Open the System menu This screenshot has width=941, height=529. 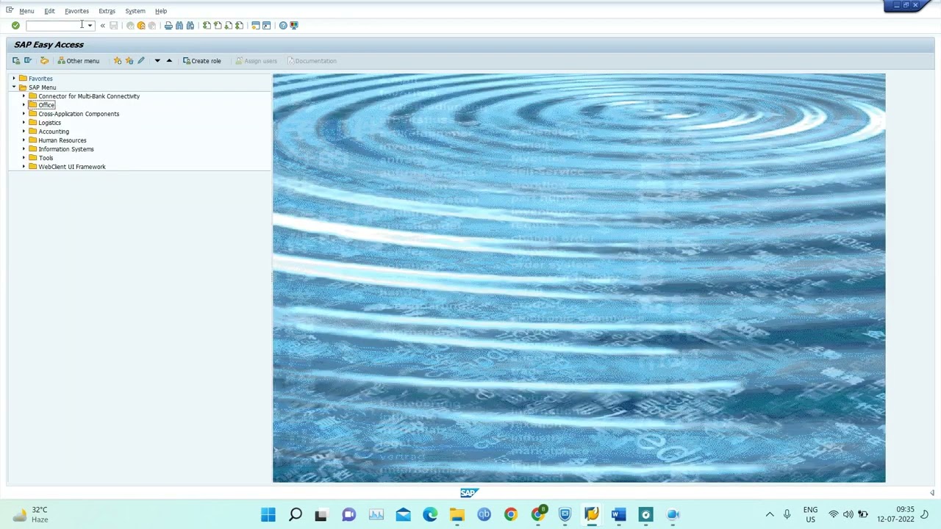pyautogui.click(x=135, y=11)
